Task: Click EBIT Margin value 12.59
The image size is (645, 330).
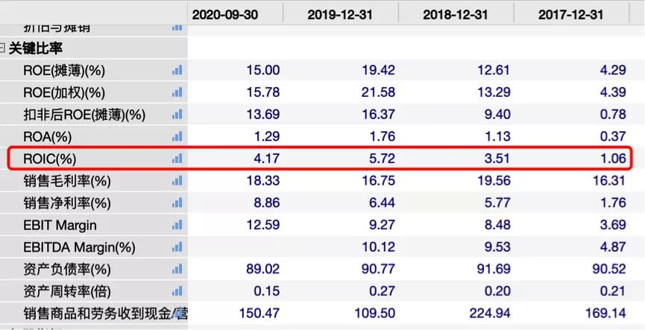Action: point(263,225)
